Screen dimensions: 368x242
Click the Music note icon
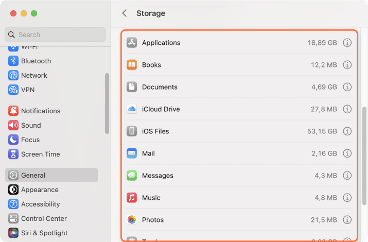coord(132,198)
